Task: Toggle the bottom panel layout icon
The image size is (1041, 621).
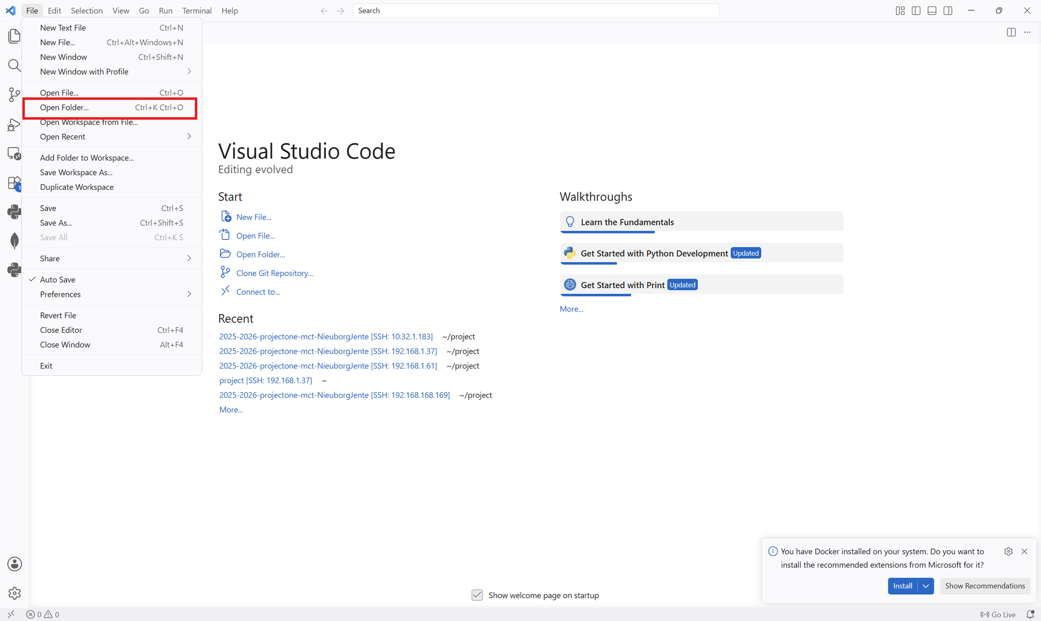Action: [932, 11]
